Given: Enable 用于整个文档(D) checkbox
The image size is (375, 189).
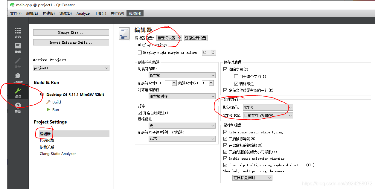Looking at the screenshot, I should [x=236, y=77].
